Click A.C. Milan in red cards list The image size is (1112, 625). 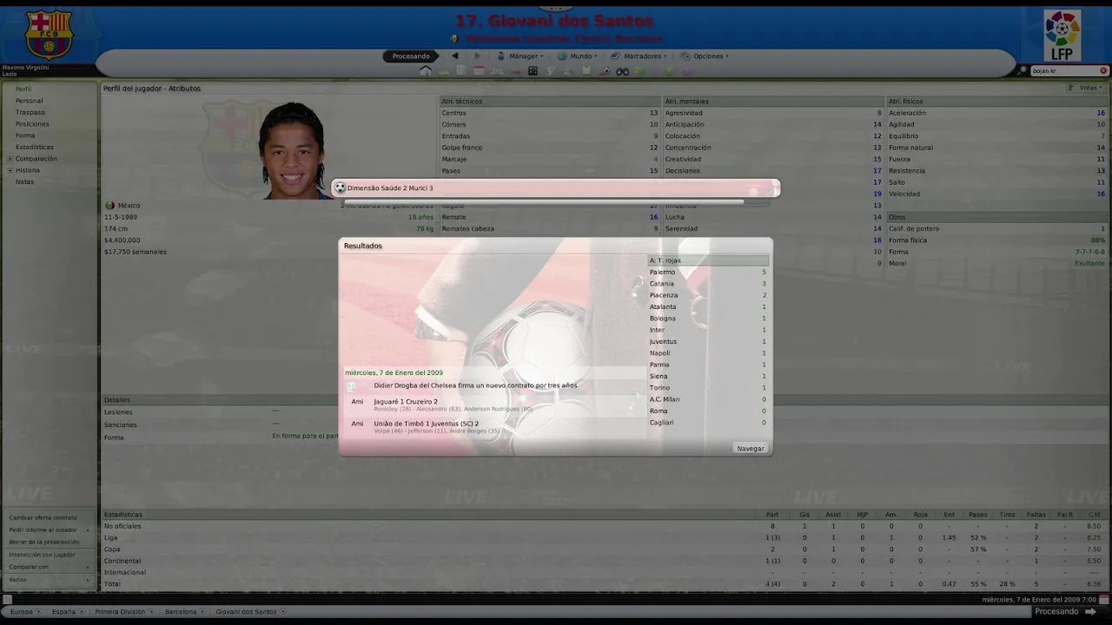pyautogui.click(x=665, y=399)
